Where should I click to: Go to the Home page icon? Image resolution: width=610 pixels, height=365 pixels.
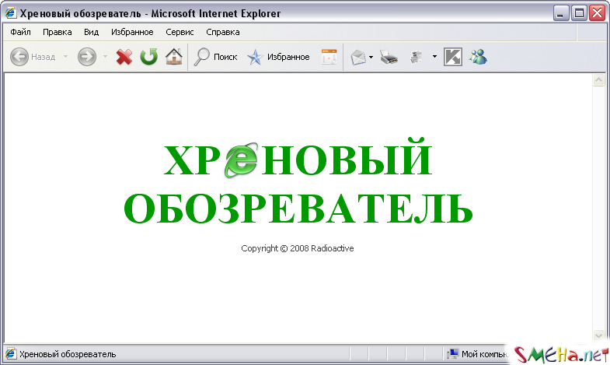(x=173, y=57)
